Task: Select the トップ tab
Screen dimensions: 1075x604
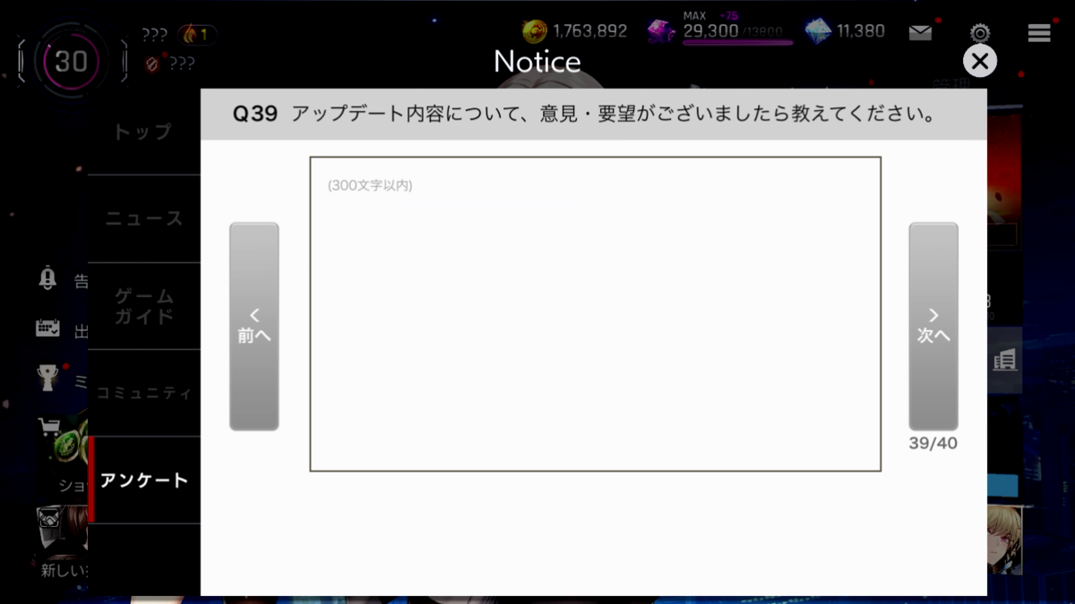Action: click(143, 132)
